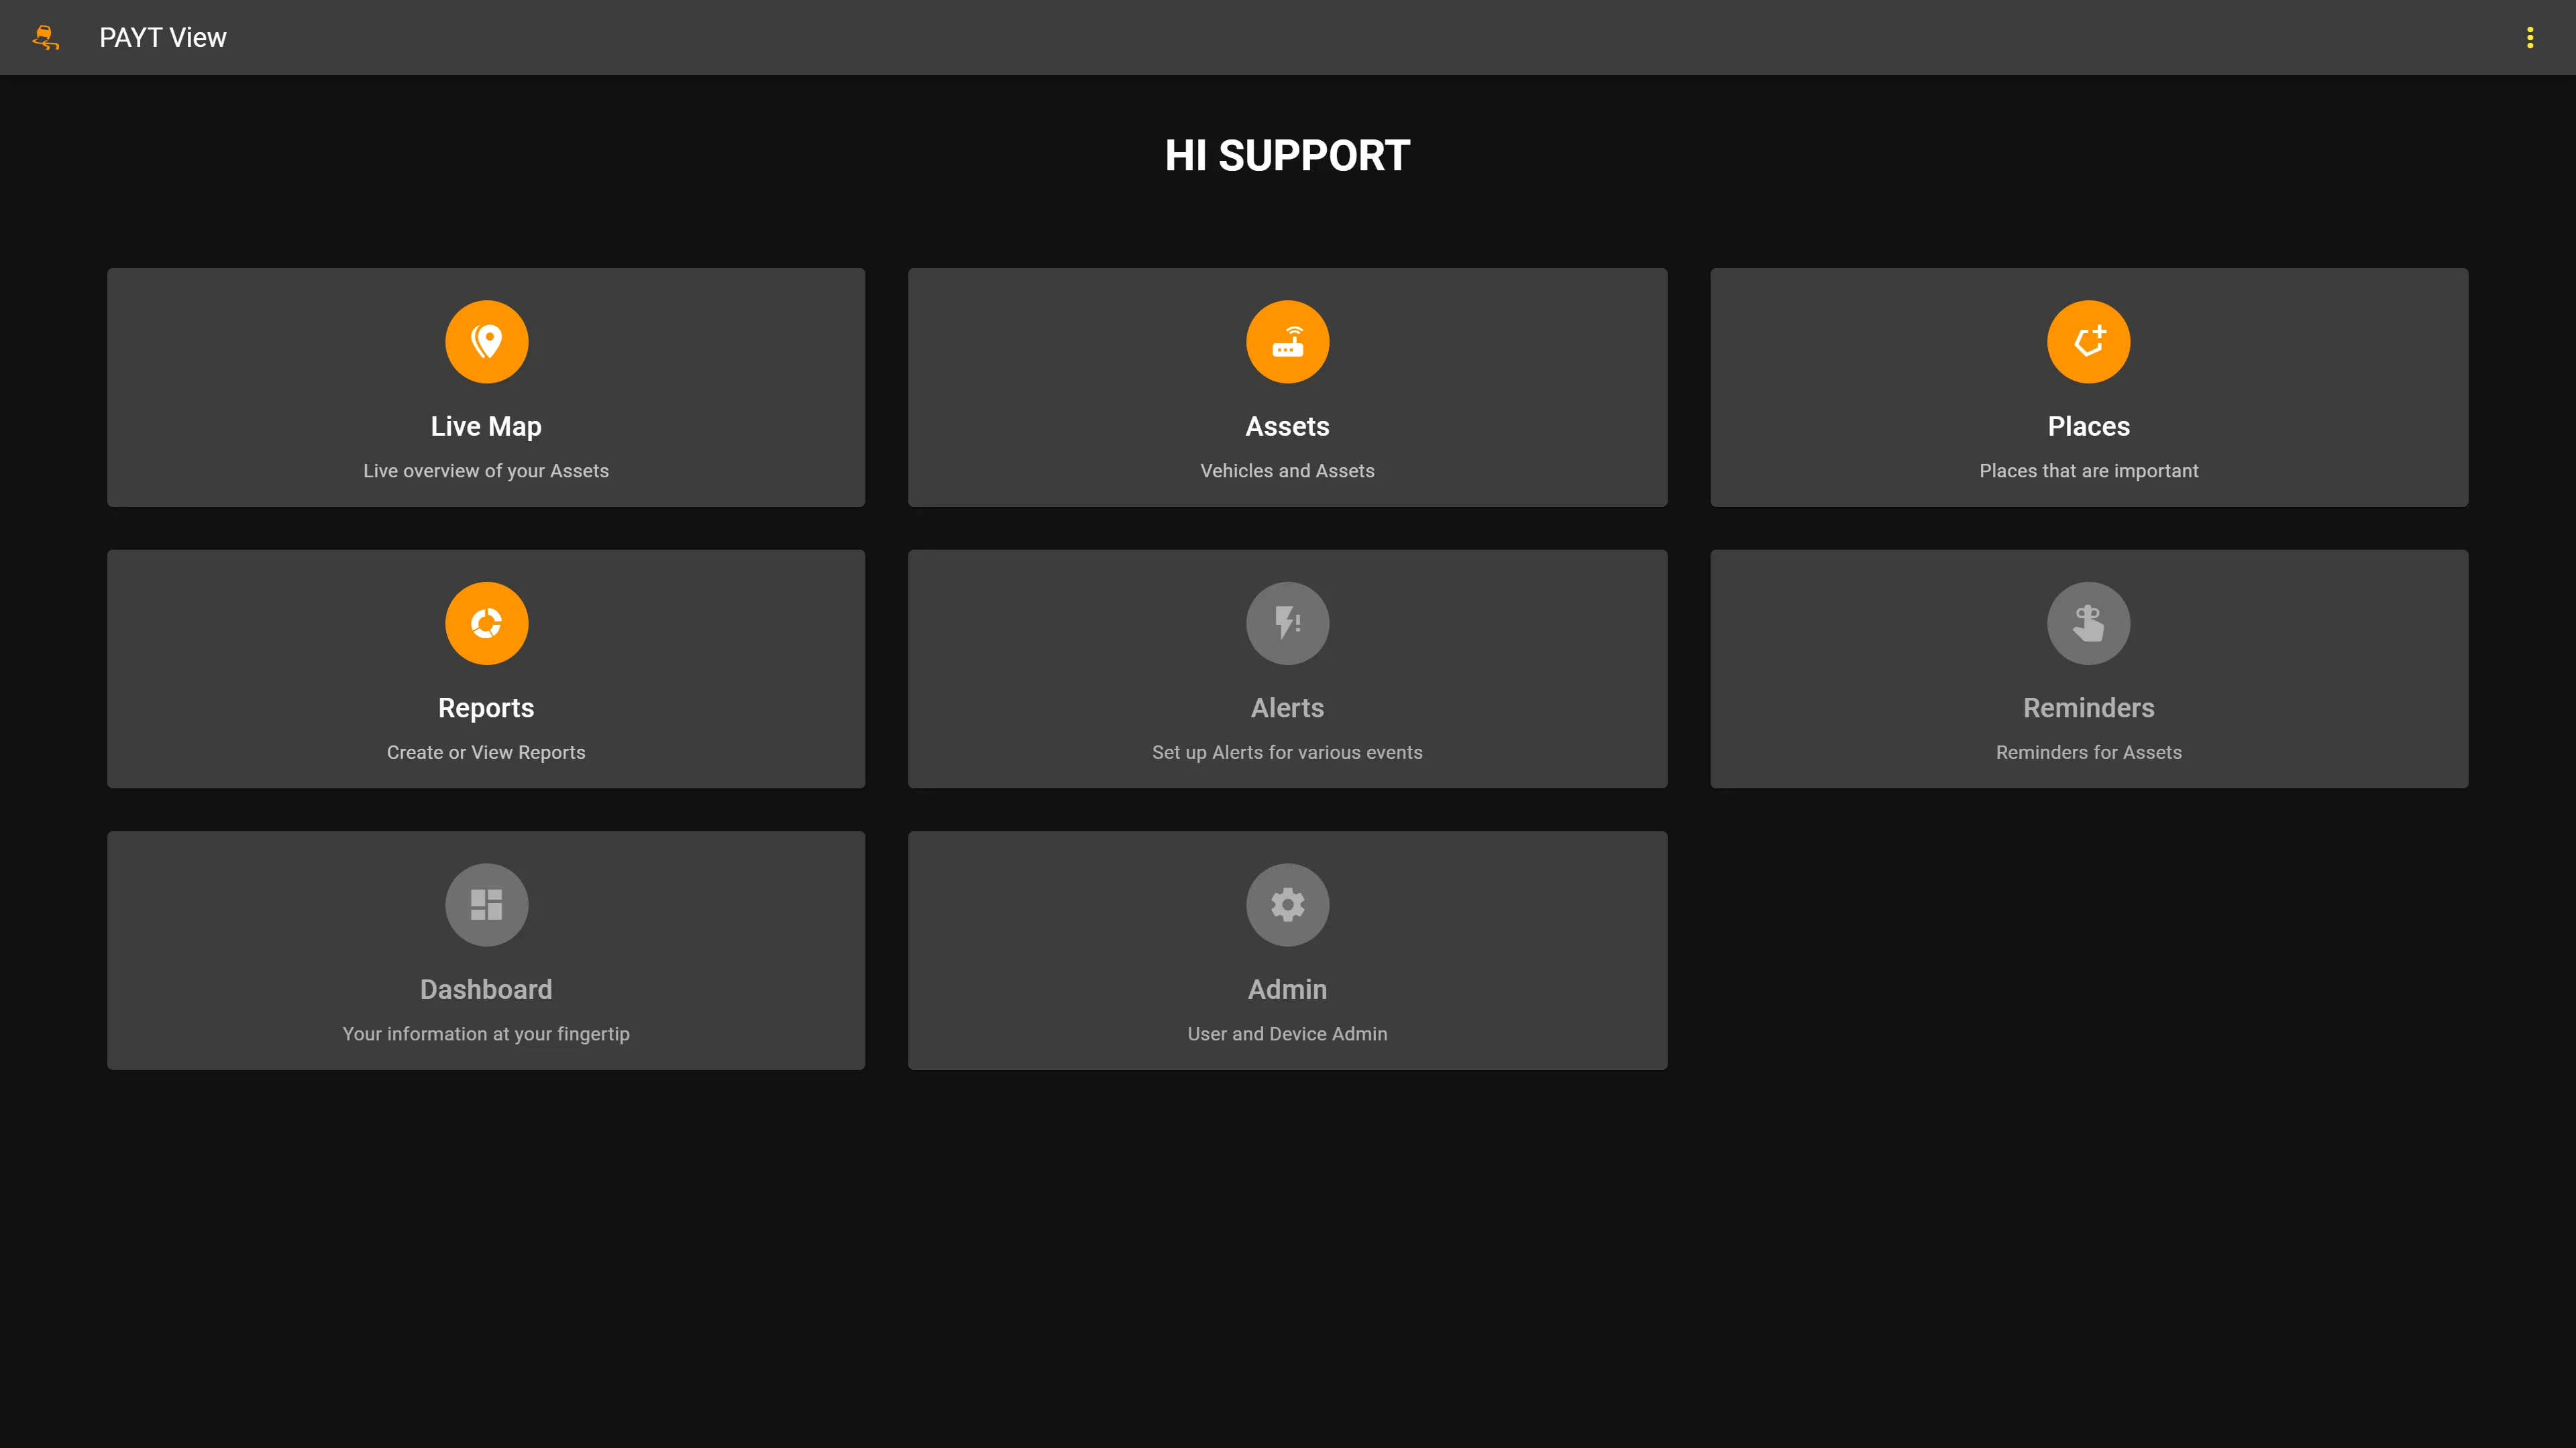Click 'Create or View Reports' description
This screenshot has width=2576, height=1448.
coord(486,753)
